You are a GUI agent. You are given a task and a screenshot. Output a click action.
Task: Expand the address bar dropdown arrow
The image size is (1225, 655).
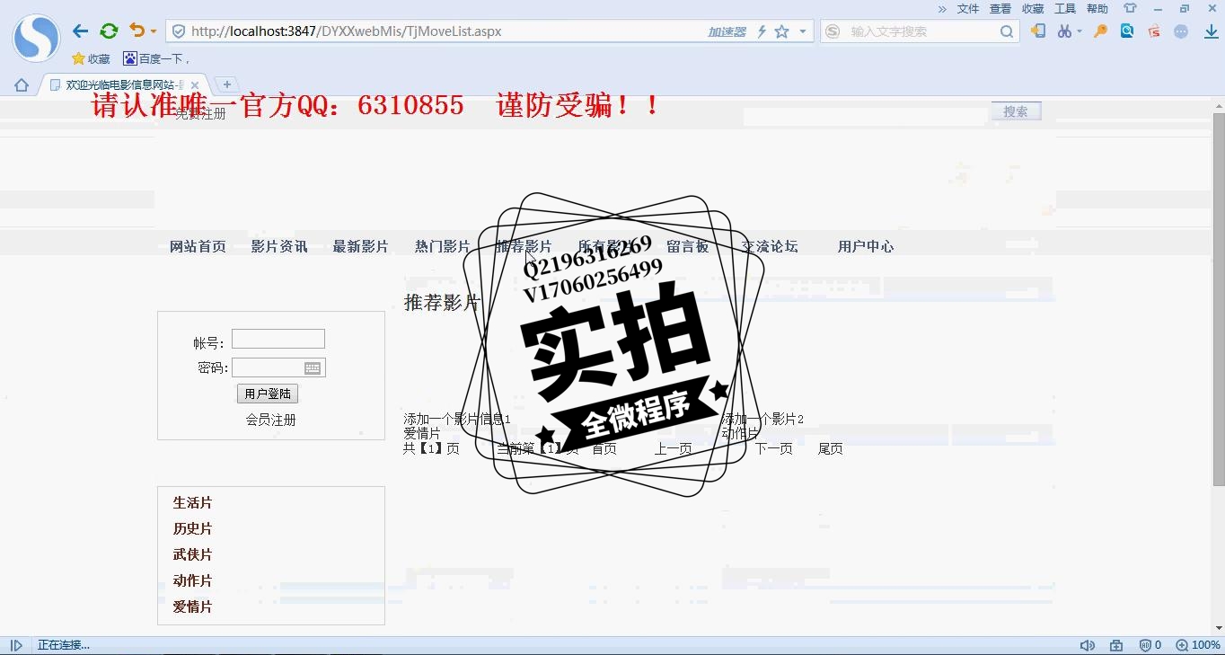point(803,31)
